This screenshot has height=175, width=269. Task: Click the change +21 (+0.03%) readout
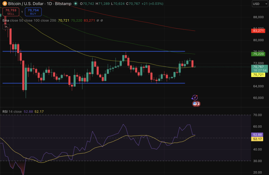tap(152, 4)
